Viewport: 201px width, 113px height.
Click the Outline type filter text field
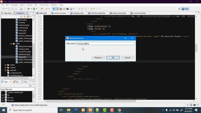tap(18, 89)
